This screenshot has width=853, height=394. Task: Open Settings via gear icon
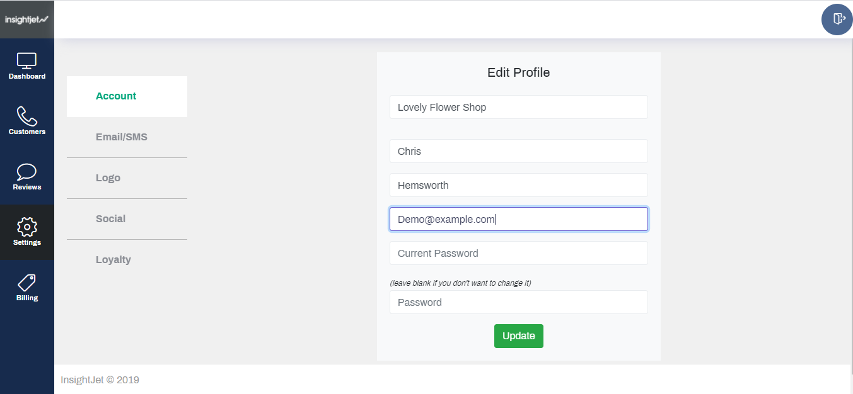pos(26,227)
